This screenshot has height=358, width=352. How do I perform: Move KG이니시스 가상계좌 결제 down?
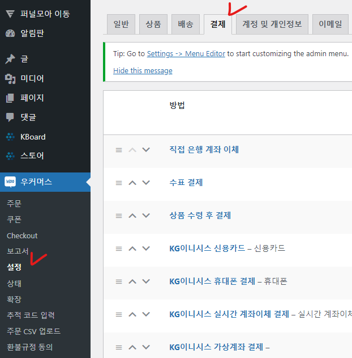(x=146, y=347)
